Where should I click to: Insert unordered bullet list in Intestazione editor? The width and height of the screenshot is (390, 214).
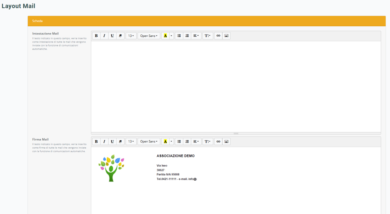179,36
